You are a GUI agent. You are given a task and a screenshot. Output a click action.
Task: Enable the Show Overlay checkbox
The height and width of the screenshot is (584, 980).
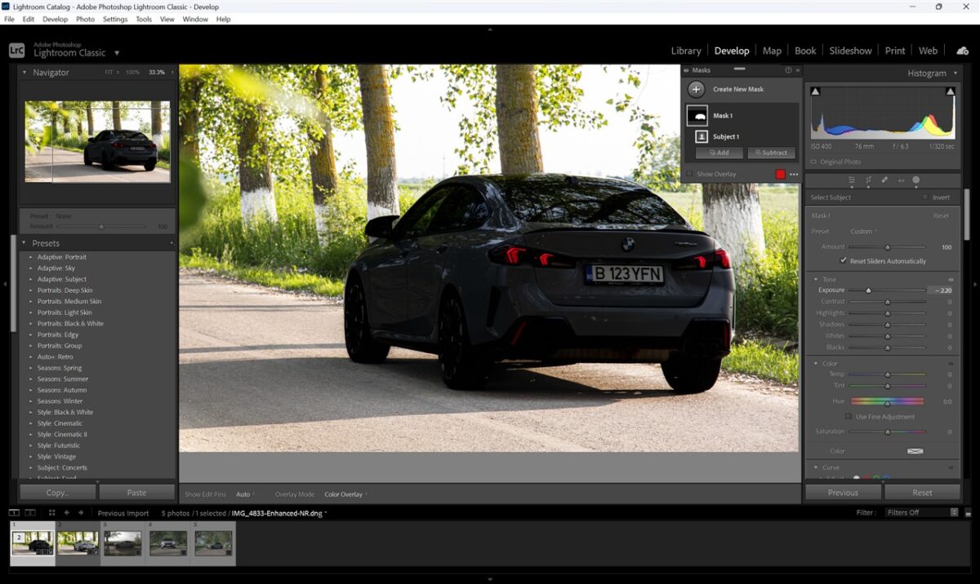690,174
